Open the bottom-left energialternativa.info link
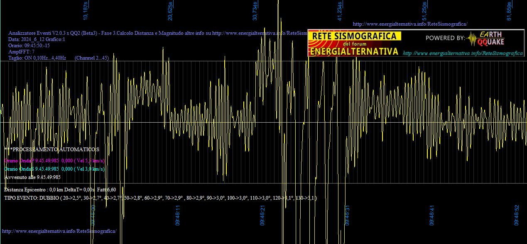Viewport: 527px width, 244px height. (59, 231)
